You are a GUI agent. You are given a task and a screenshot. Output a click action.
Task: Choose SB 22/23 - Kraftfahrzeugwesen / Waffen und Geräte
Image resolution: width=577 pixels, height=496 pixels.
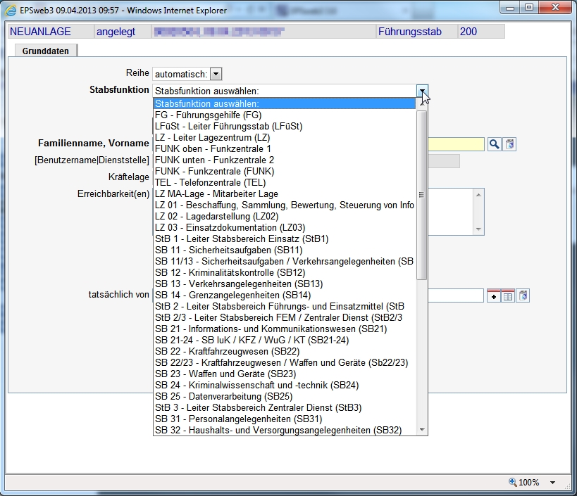point(284,362)
